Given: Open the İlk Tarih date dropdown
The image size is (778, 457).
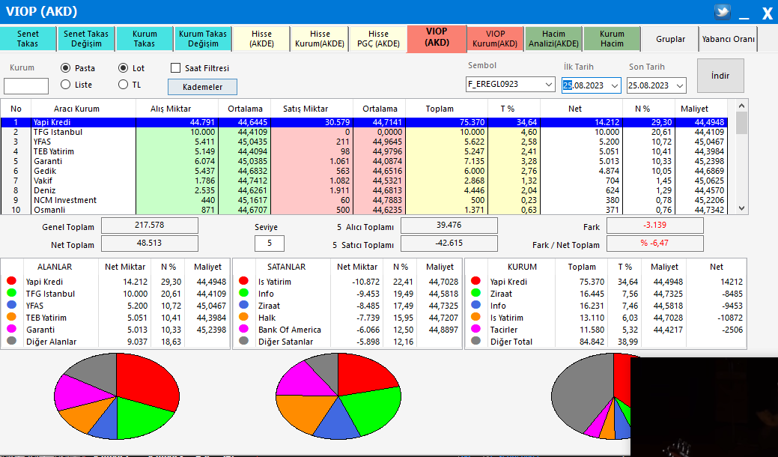Looking at the screenshot, I should [616, 85].
